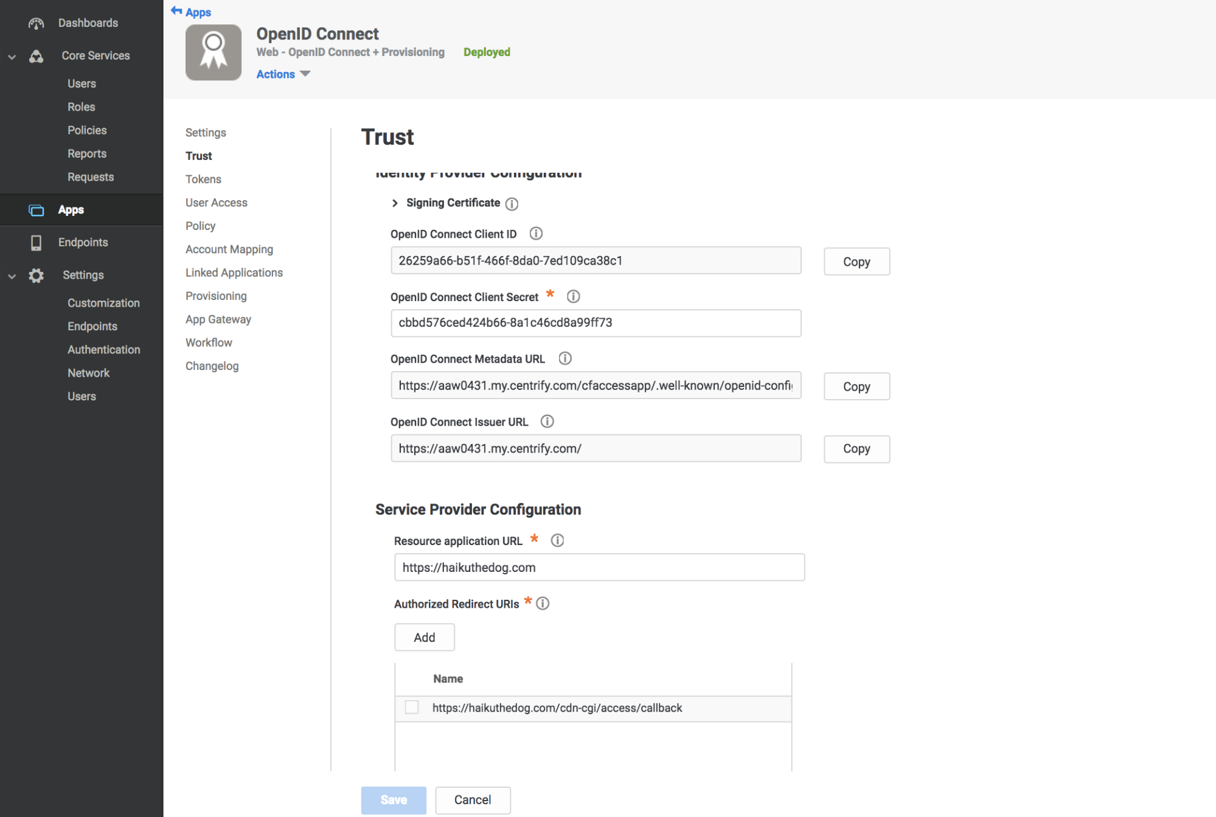Screen dimensions: 1216x817
Task: Click the Resource application URL input field
Action: (600, 567)
